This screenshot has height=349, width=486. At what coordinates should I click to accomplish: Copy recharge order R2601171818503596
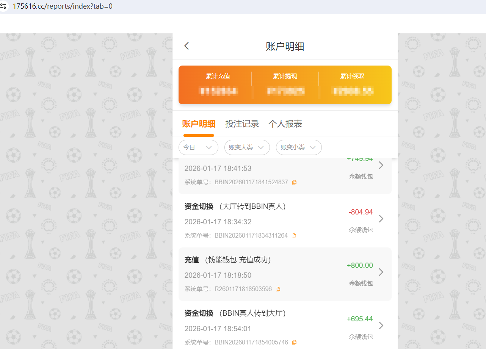tap(278, 289)
